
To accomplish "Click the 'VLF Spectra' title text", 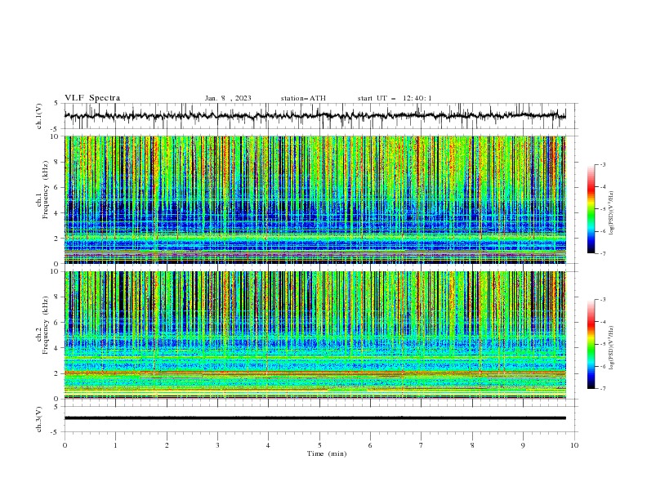I will (92, 98).
